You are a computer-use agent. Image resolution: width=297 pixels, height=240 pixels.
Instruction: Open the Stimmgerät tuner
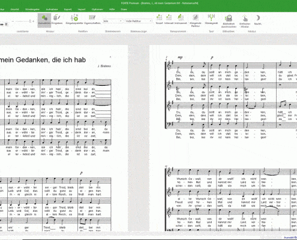click(211, 19)
